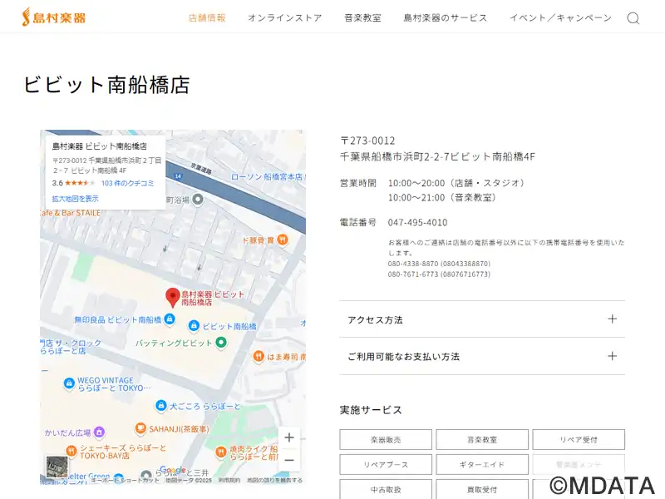Click the バッティングビビット green marker

point(221,342)
